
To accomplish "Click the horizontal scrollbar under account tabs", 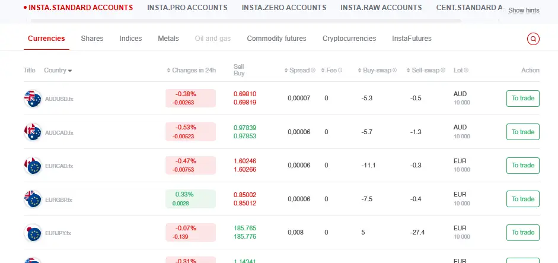I will coord(246,21).
